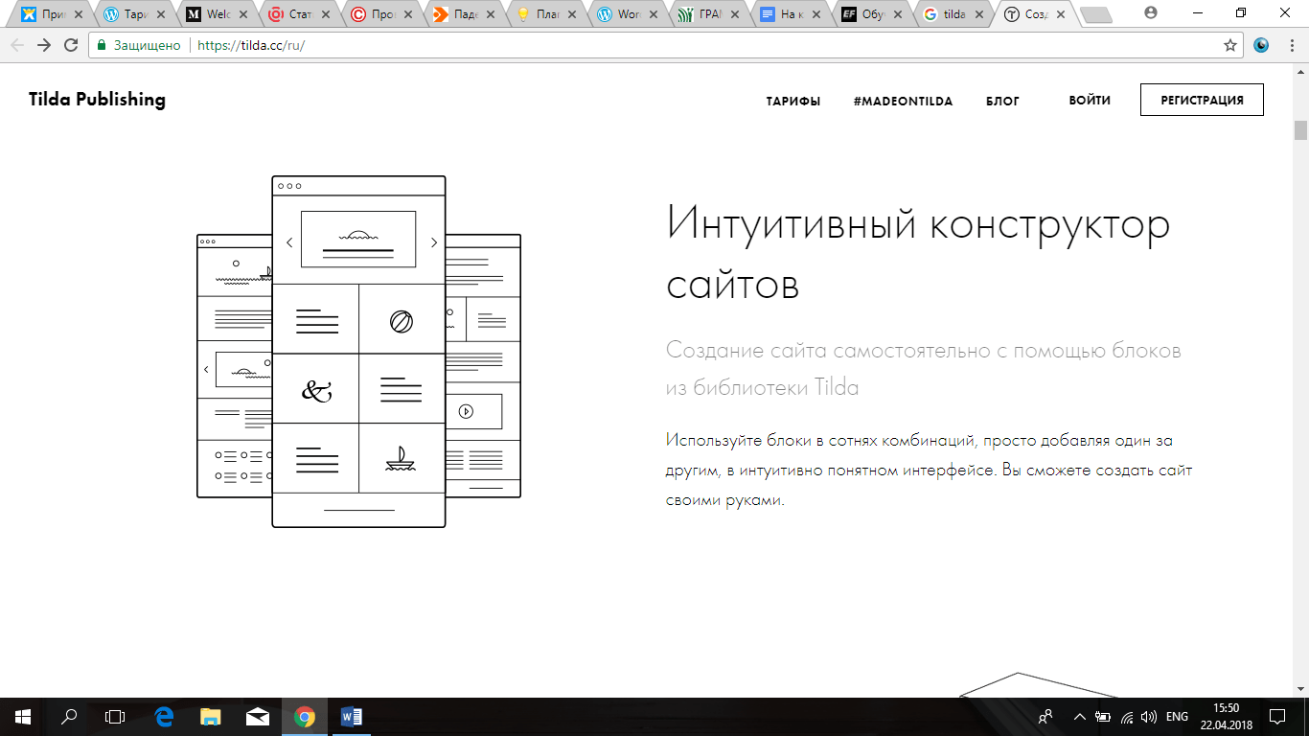Launch Microsoft Edge from the taskbar
The image size is (1309, 736).
click(x=160, y=717)
